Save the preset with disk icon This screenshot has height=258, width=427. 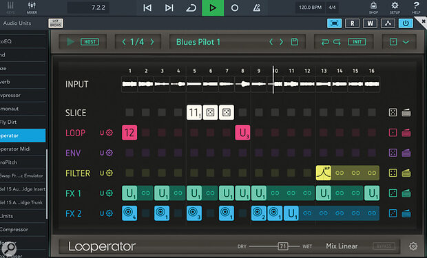(294, 42)
